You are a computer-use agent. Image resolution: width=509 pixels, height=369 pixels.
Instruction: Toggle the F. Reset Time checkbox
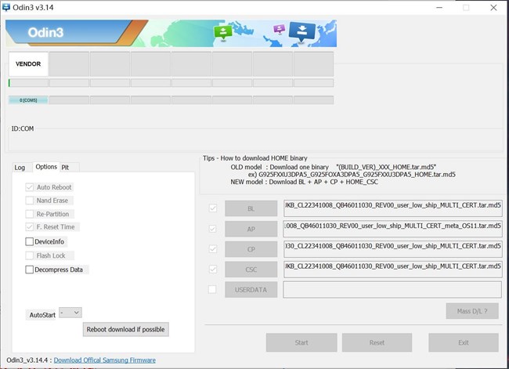coord(30,226)
